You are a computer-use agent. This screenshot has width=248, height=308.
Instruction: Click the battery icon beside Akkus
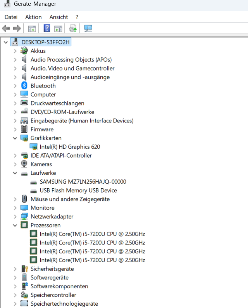pos(24,51)
